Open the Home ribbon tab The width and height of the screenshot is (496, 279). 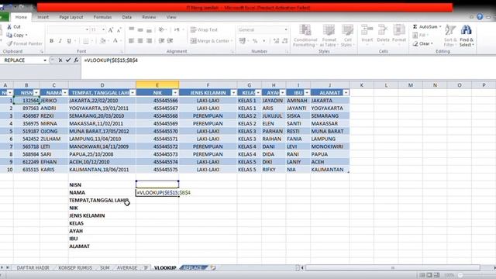click(x=21, y=17)
